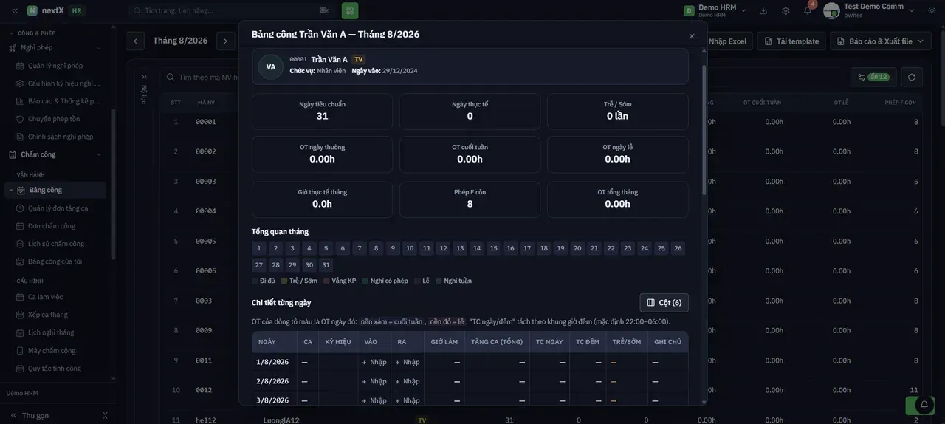The image size is (945, 424).
Task: Collapse the CÔNG & PHÉP section
Action: coord(37,33)
